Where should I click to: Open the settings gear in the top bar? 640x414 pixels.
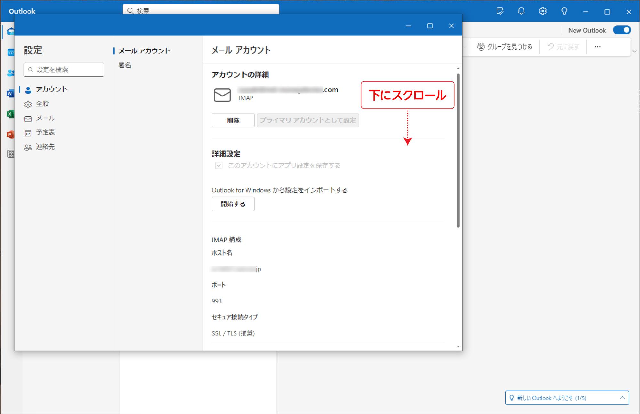click(x=542, y=11)
